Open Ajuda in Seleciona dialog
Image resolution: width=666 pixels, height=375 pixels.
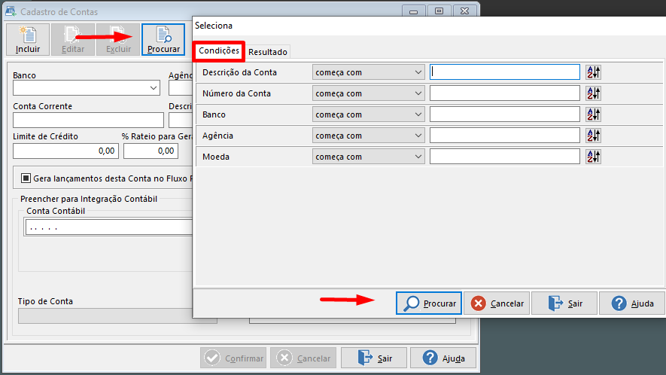point(632,303)
